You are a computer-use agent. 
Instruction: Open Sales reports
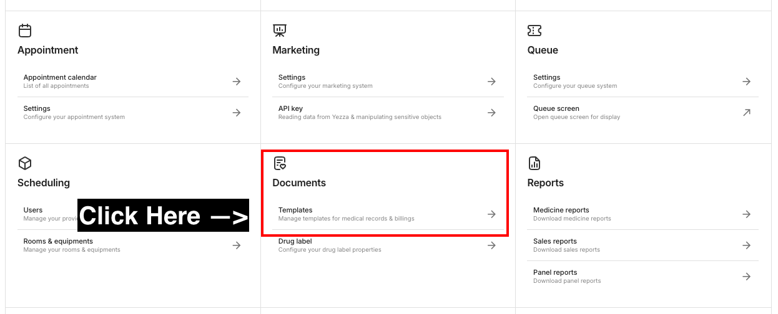pos(643,245)
